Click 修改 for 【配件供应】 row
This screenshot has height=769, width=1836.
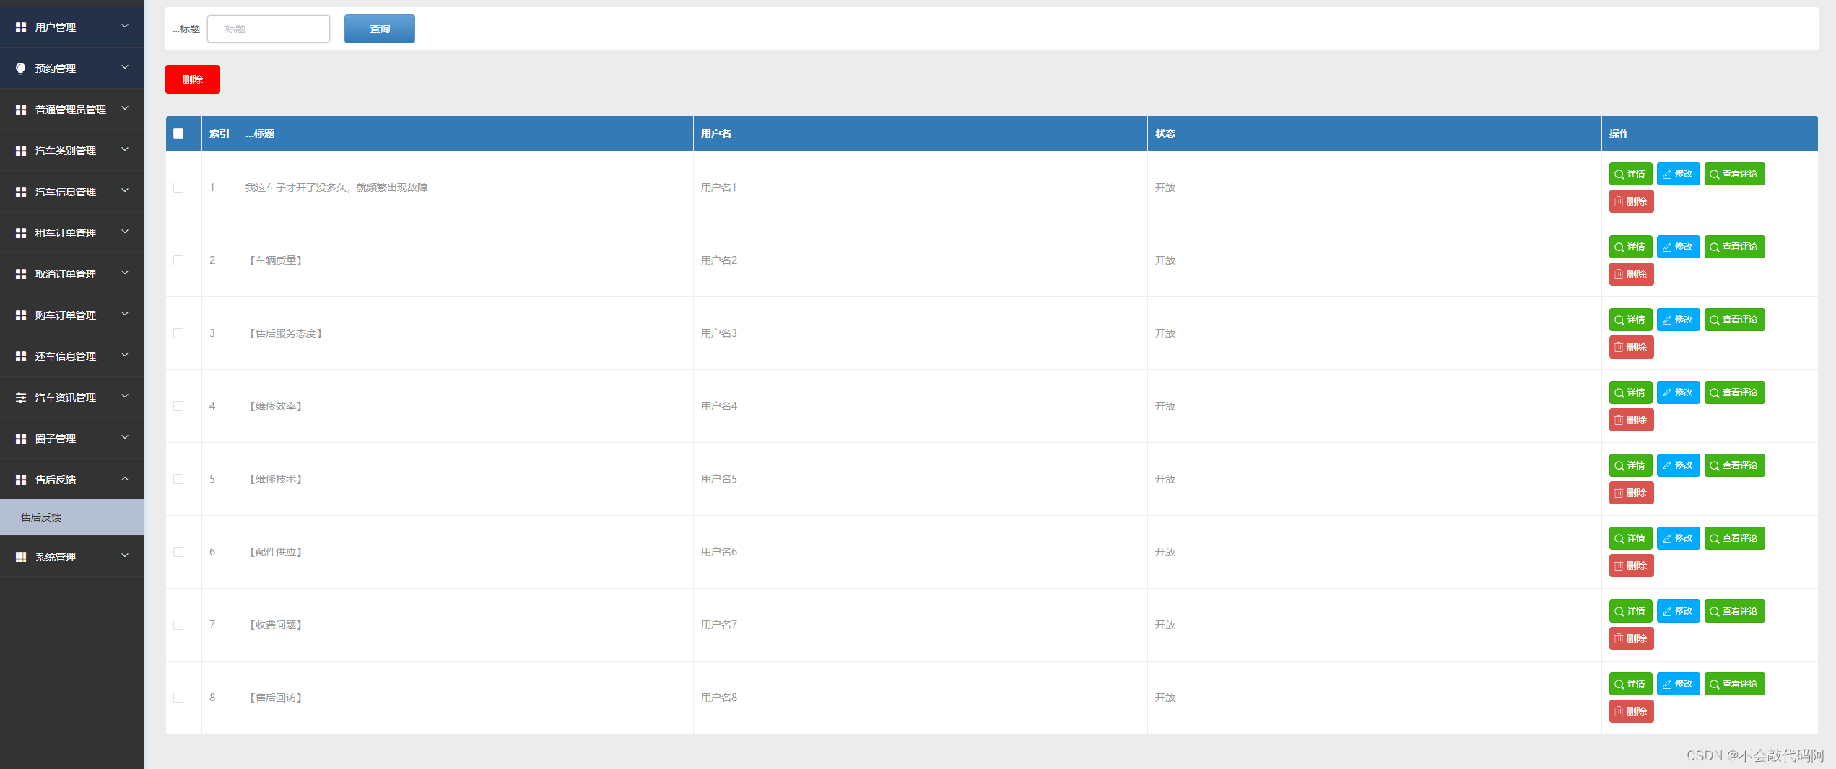[x=1678, y=538]
